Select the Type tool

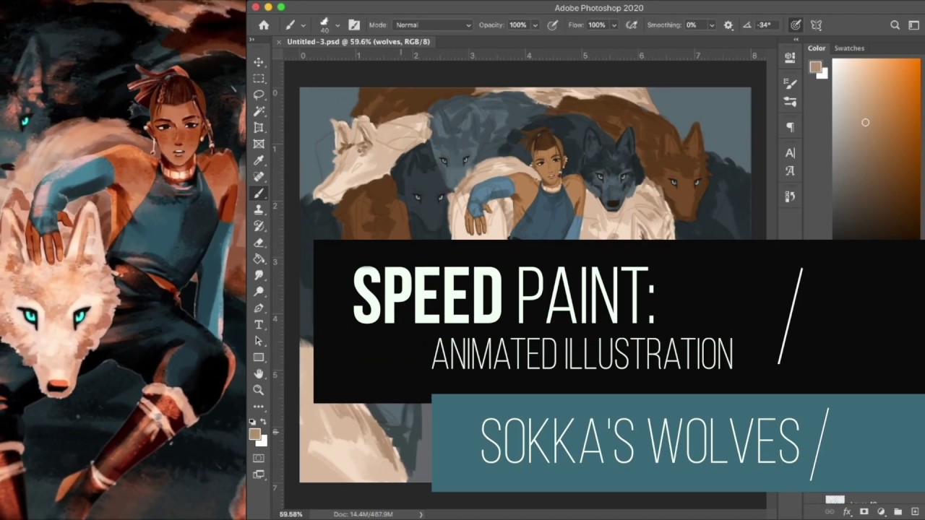[x=259, y=324]
